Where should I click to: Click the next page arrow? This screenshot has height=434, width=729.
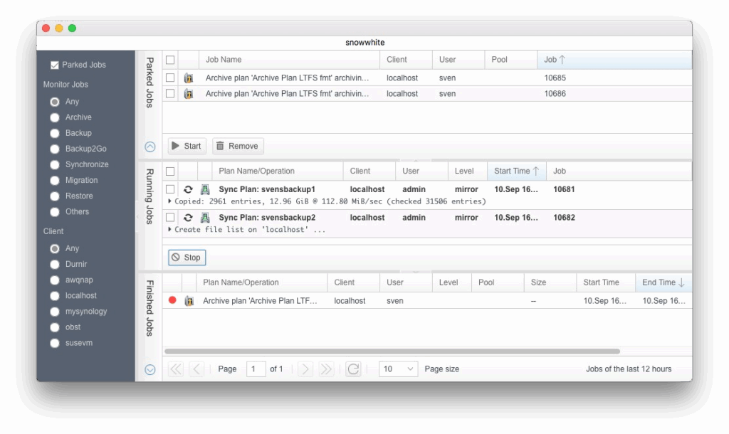305,369
